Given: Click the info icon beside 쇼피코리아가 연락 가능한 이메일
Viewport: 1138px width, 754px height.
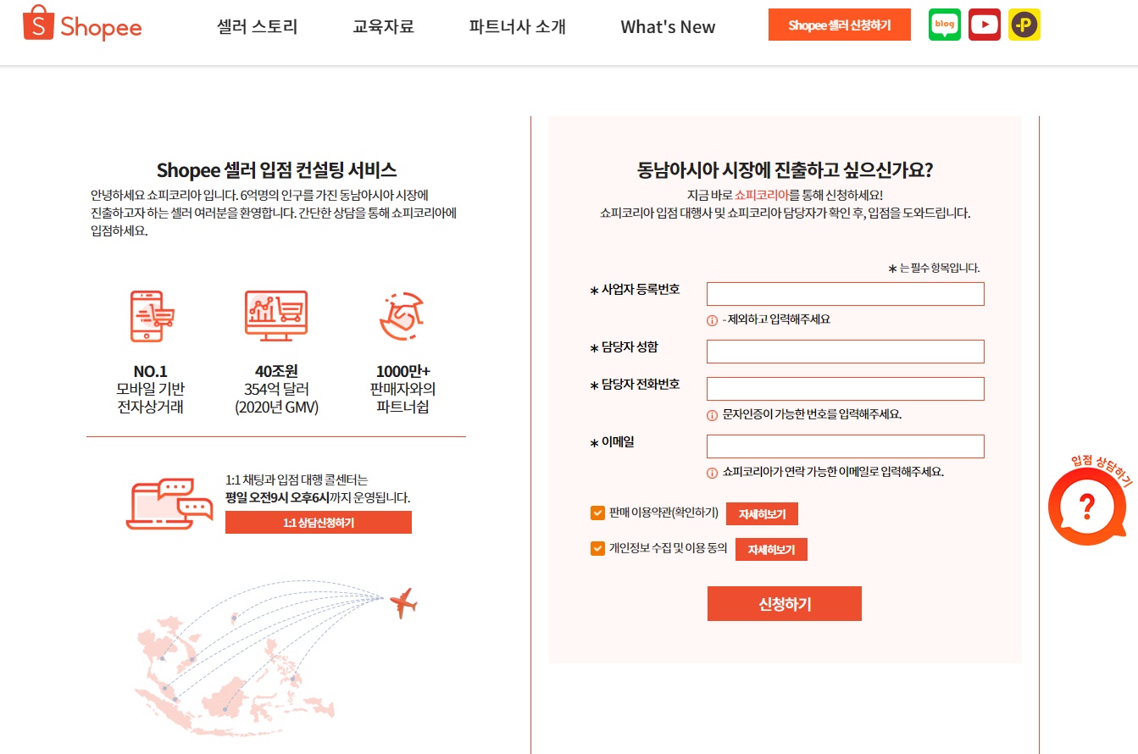Looking at the screenshot, I should (x=712, y=472).
